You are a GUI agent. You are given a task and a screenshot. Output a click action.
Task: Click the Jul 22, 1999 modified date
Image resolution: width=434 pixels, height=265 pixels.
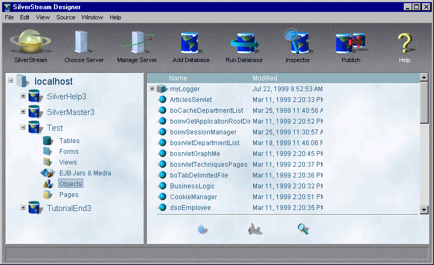click(x=287, y=89)
